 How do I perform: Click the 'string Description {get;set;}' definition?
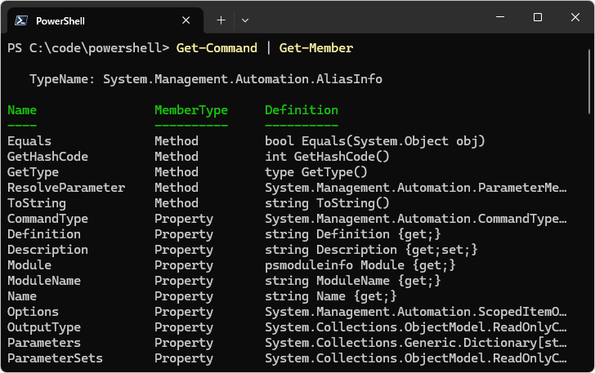click(371, 250)
